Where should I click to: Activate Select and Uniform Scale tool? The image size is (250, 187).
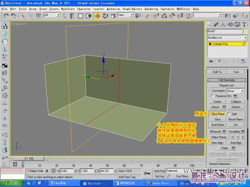click(x=113, y=16)
